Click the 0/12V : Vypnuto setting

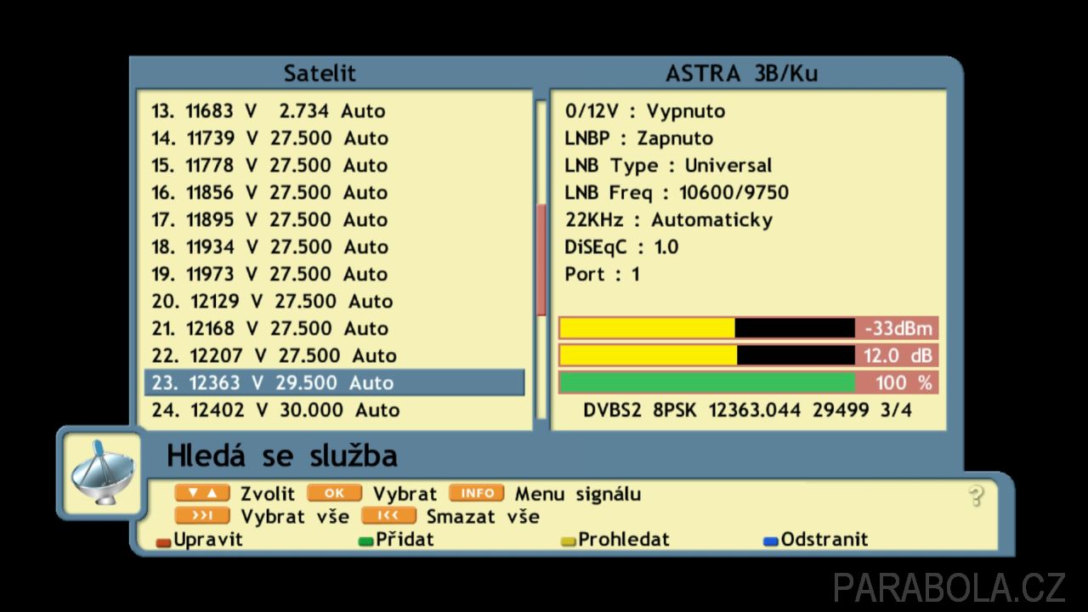645,110
